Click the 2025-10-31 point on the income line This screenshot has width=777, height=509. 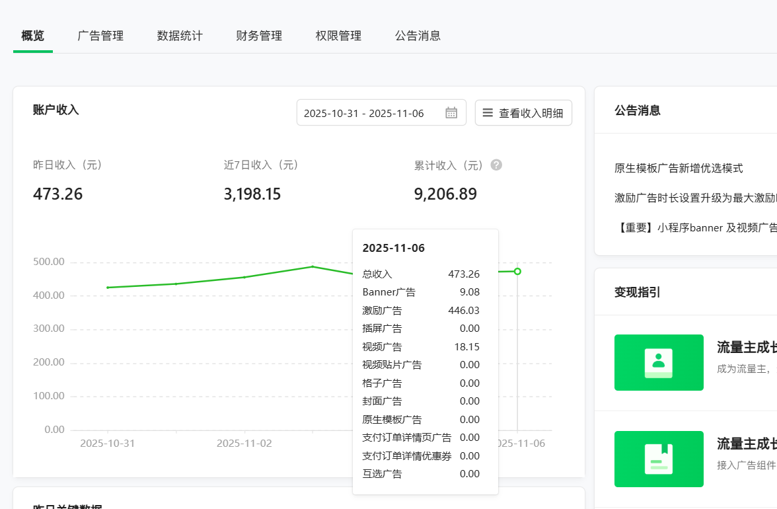108,288
